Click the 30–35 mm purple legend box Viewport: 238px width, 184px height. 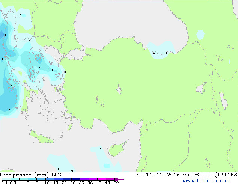click(x=84, y=179)
